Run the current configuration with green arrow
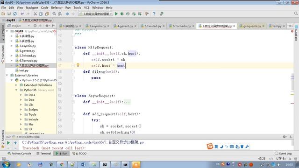Viewport: 299px width, 168px height. (116, 14)
